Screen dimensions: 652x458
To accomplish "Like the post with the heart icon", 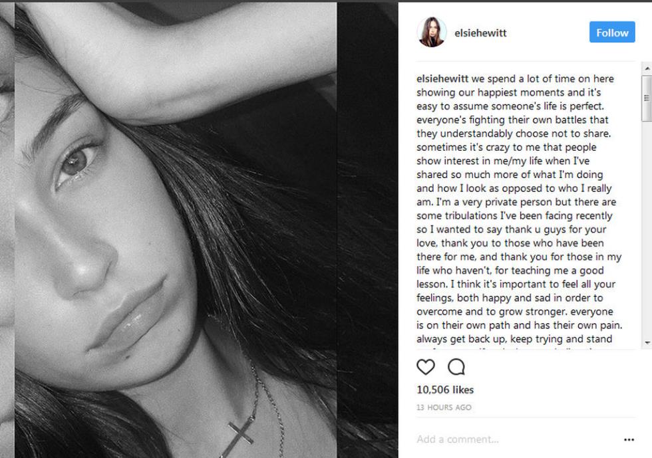I will pyautogui.click(x=425, y=367).
